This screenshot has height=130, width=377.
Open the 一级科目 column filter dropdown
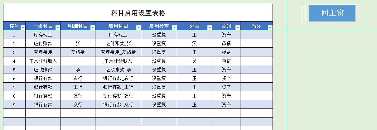[58, 28]
